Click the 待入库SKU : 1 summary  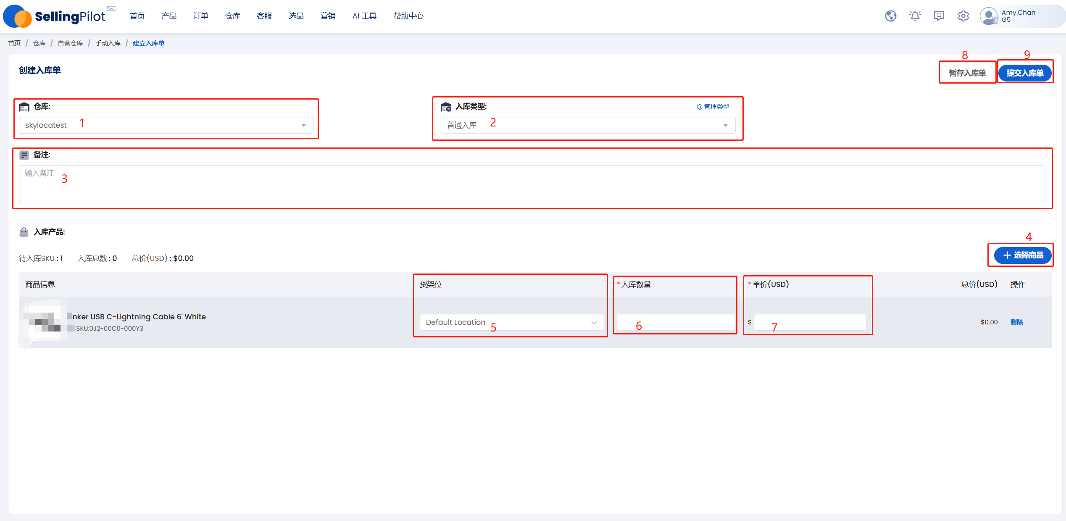click(x=41, y=258)
